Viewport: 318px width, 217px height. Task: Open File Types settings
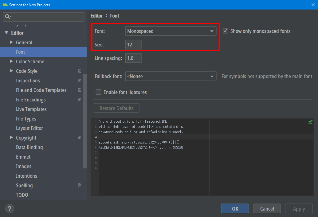pos(26,119)
